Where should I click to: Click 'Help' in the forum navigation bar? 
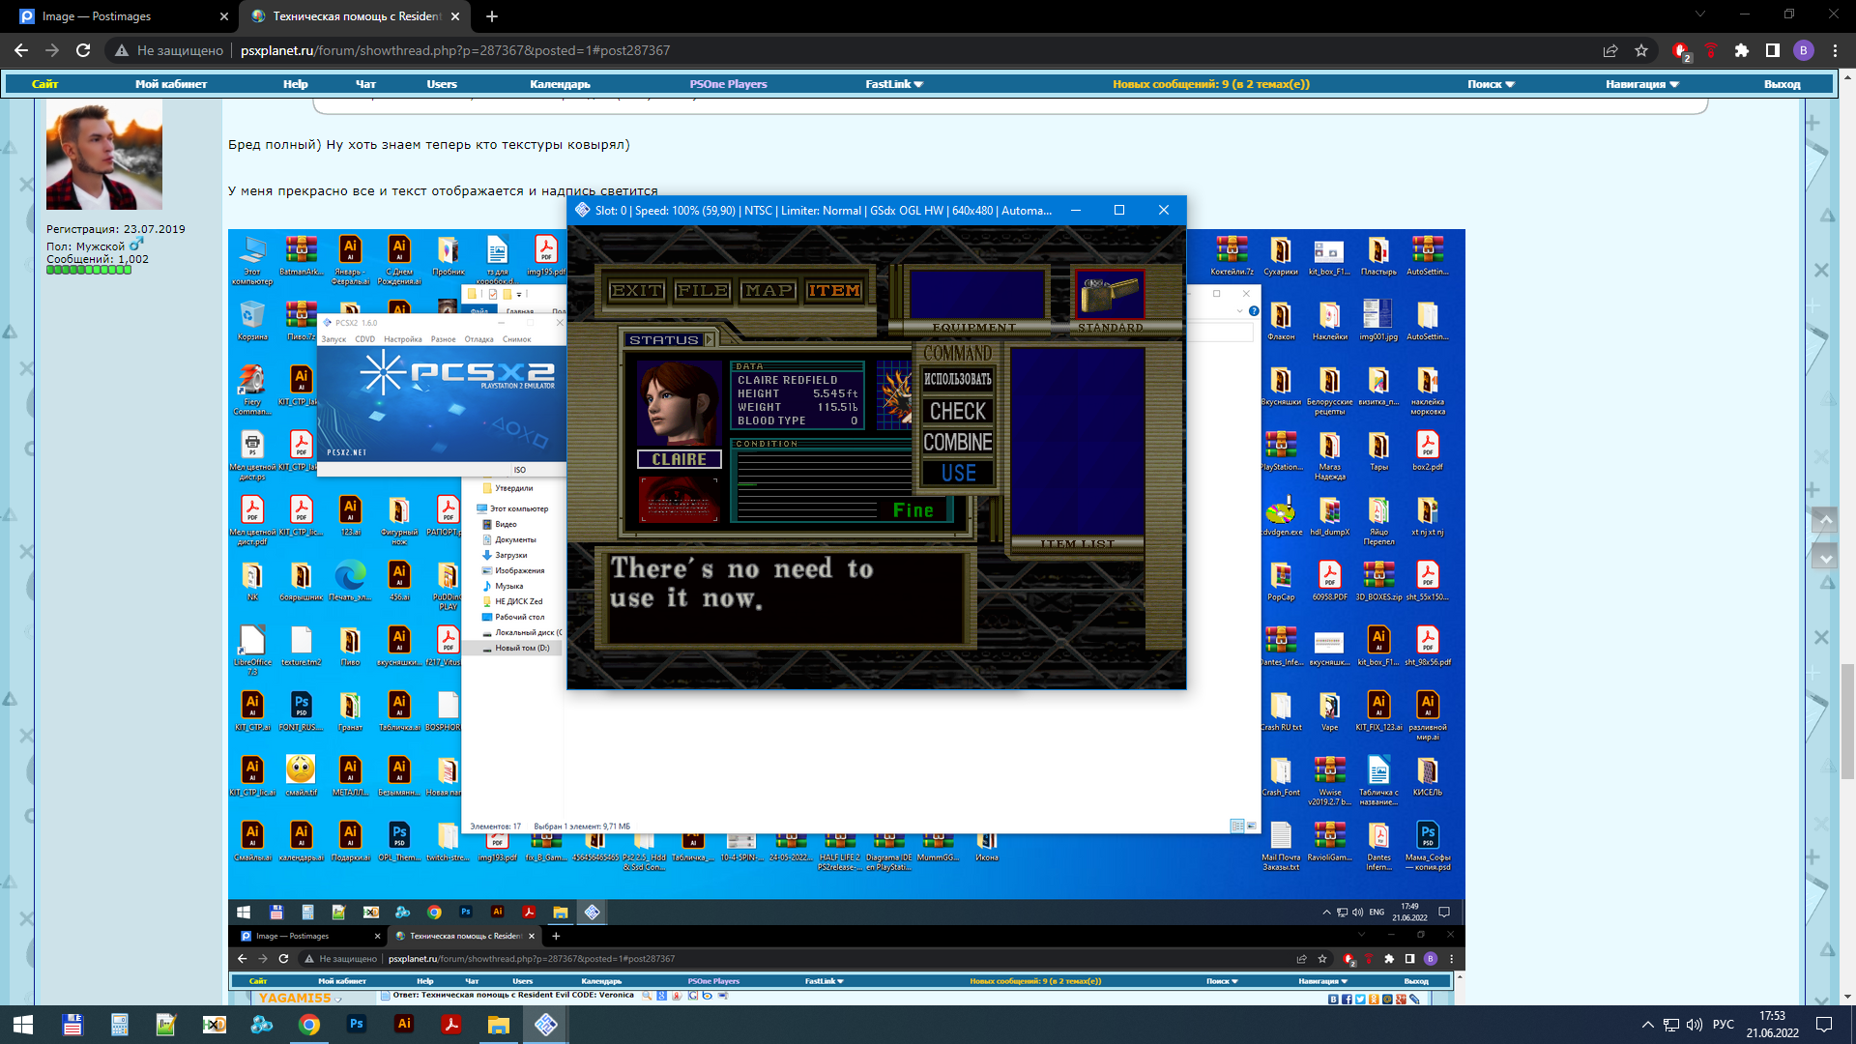[296, 84]
